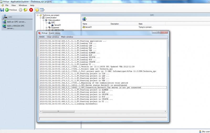The width and height of the screenshot is (210, 133).
Task: Click the up-folder icon in toolbar
Action: click(x=25, y=10)
